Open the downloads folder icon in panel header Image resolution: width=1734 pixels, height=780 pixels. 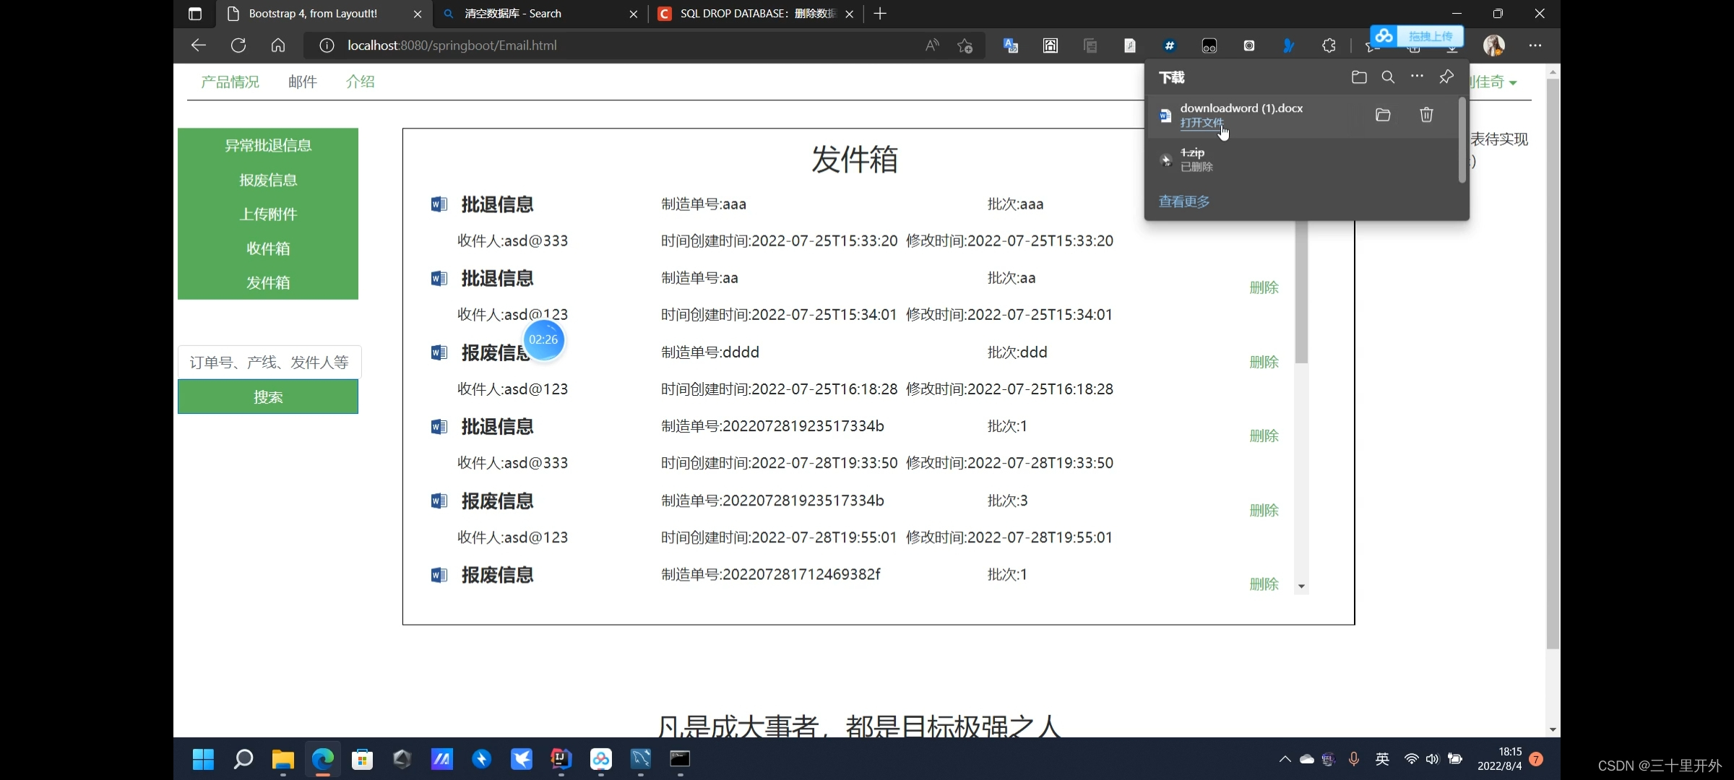coord(1359,77)
